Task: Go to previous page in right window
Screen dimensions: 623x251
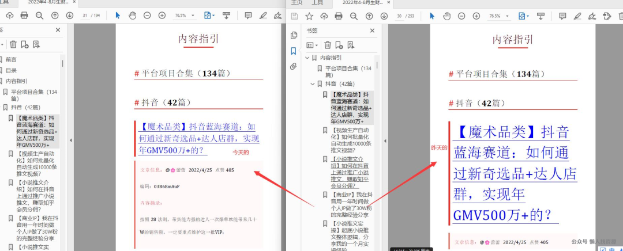Action: pyautogui.click(x=369, y=16)
